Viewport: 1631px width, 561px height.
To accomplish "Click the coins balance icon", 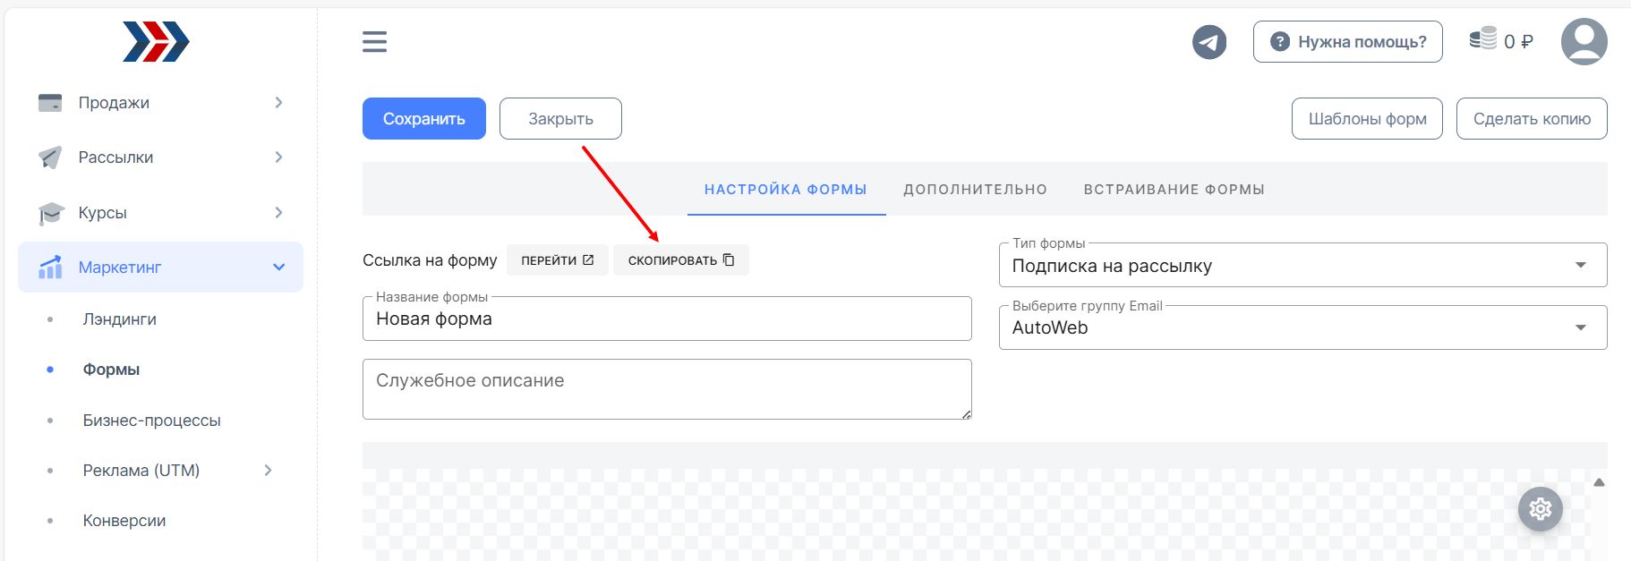I will [x=1483, y=38].
